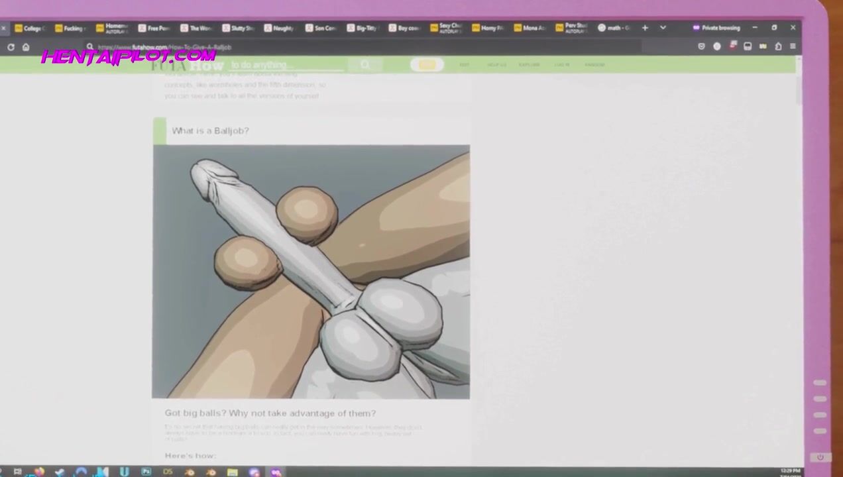Click the article illustration image
The height and width of the screenshot is (477, 843).
[311, 272]
